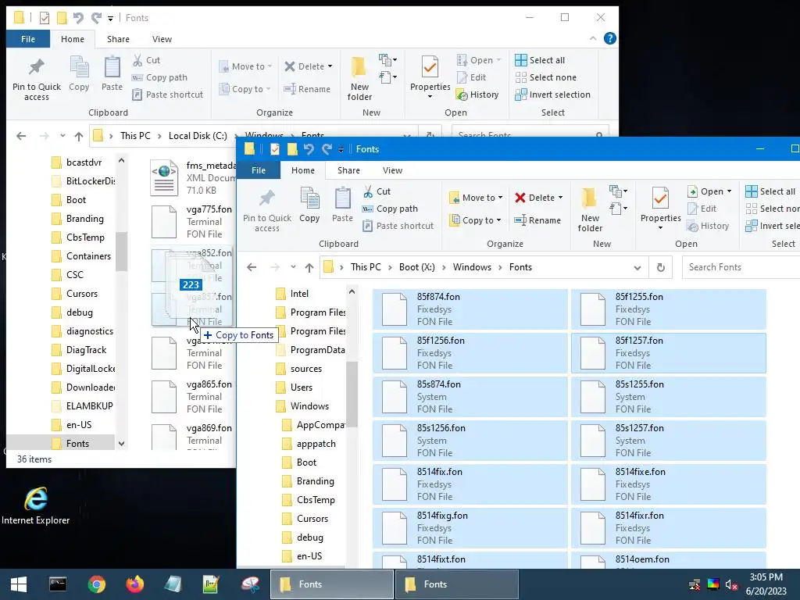Click This PC in front address bar
This screenshot has height=600, width=800.
[366, 267]
